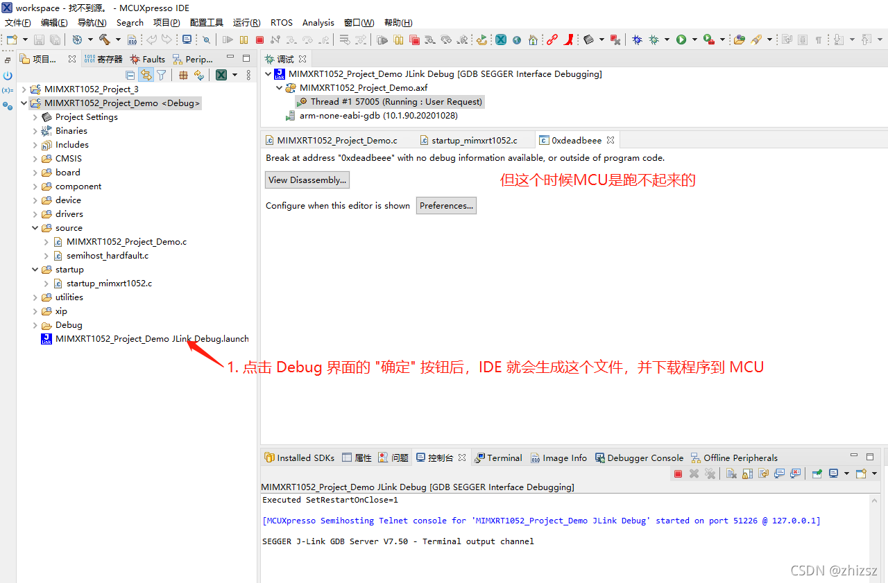Toggle Link with Editor in project explorer

click(x=146, y=75)
